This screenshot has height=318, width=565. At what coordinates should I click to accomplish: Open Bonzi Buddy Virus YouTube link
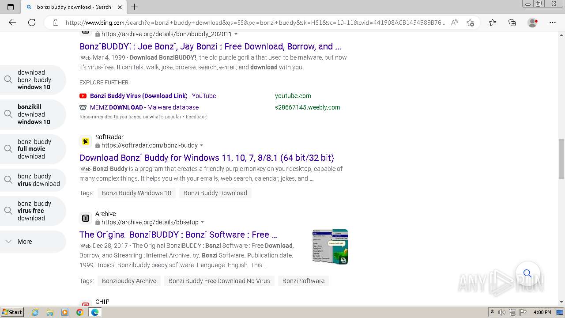pos(153,96)
